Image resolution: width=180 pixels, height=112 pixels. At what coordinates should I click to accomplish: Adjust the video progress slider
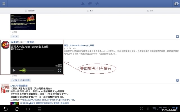[24, 70]
